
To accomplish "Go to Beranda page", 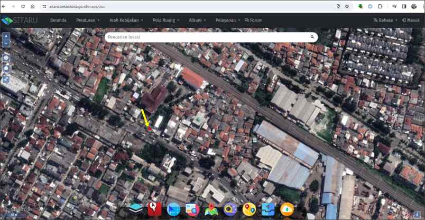I will point(58,20).
